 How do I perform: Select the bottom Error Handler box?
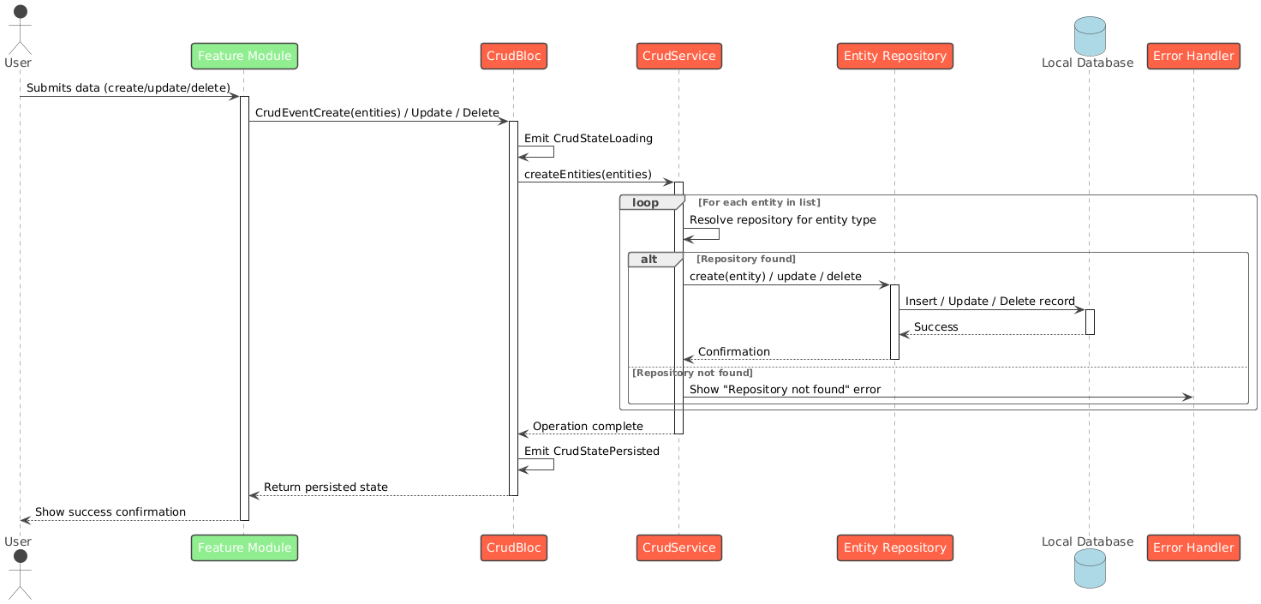click(1192, 547)
